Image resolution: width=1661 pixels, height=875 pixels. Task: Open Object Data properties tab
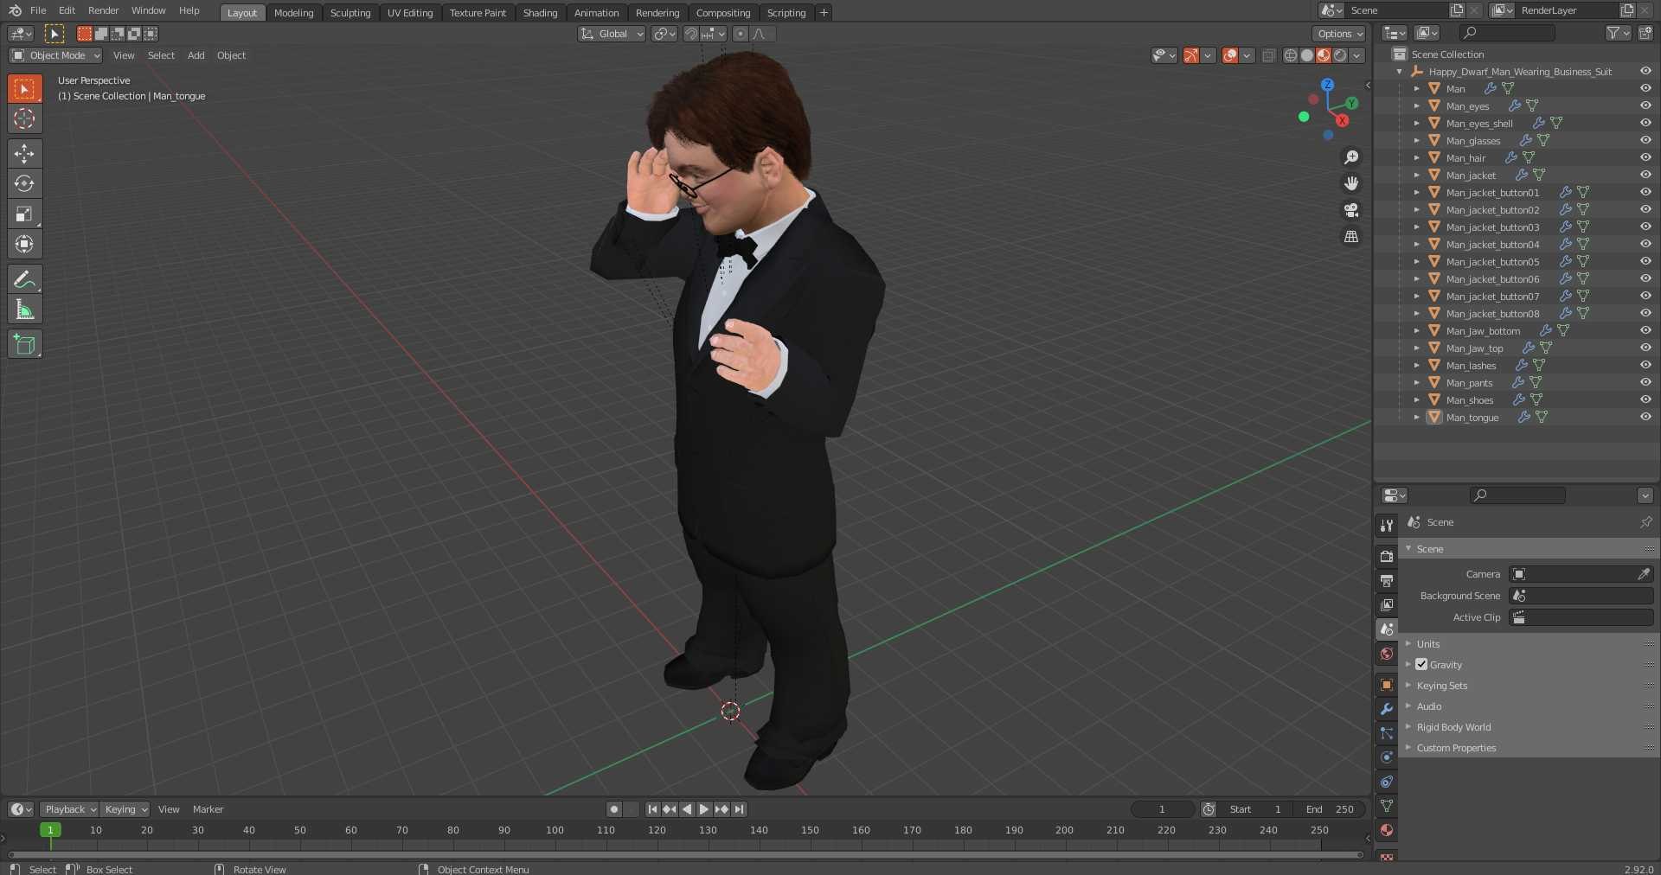[x=1387, y=806]
